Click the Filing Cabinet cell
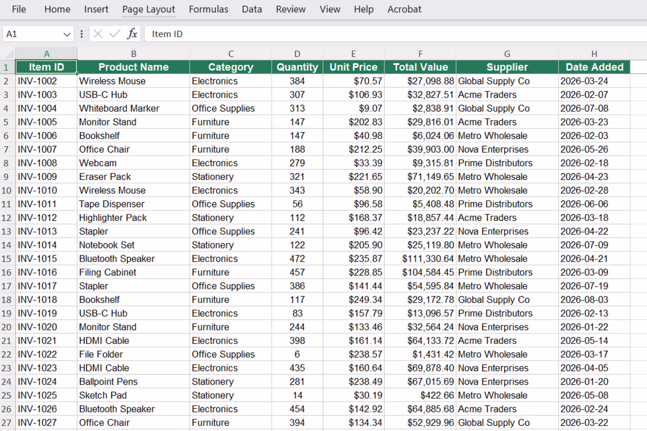The width and height of the screenshot is (647, 431). pyautogui.click(x=134, y=273)
